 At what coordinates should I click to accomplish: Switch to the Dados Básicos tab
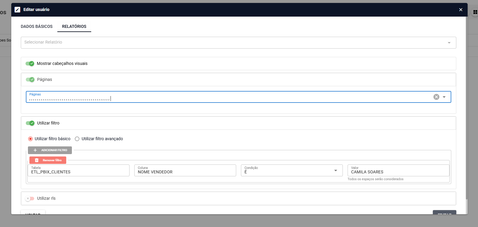37,26
